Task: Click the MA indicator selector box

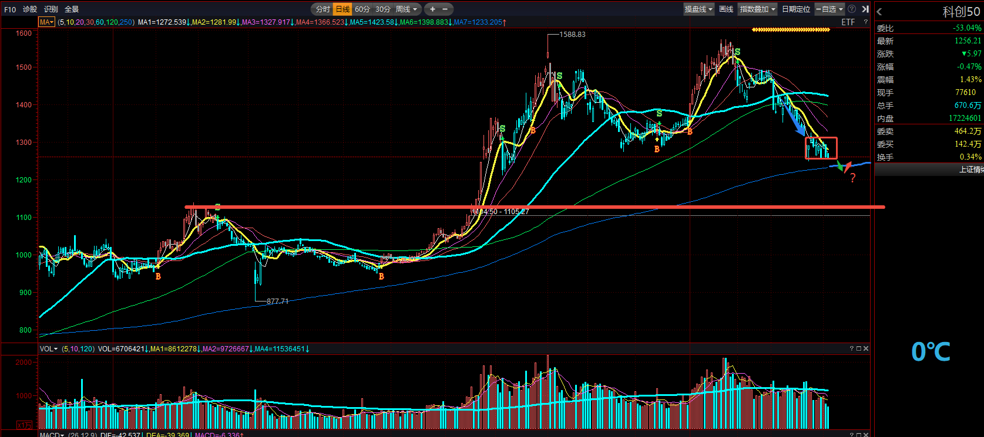Action: 46,22
